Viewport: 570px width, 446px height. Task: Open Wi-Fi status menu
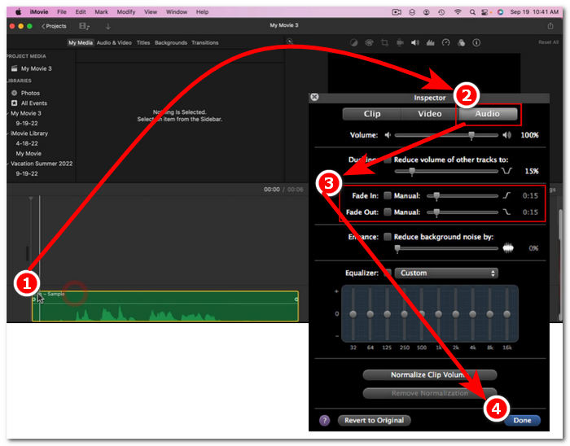point(458,12)
